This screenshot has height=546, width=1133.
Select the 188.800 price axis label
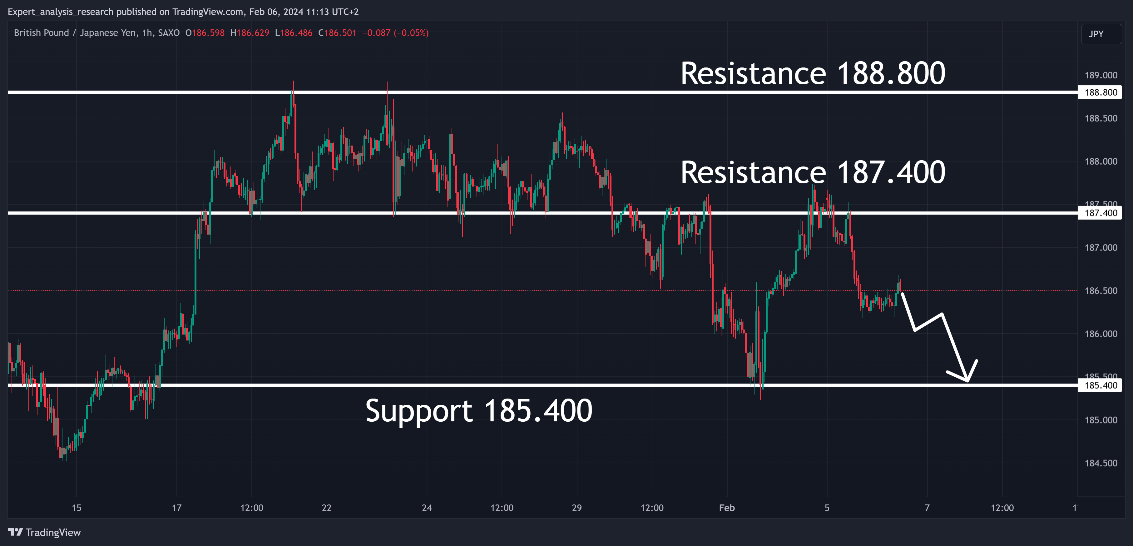coord(1100,92)
